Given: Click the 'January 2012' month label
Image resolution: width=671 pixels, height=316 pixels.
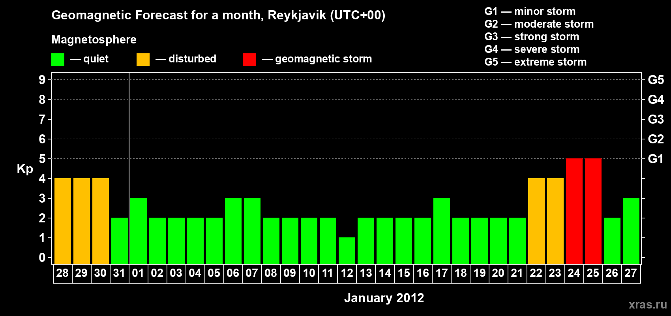Looking at the screenshot, I should 384,298.
